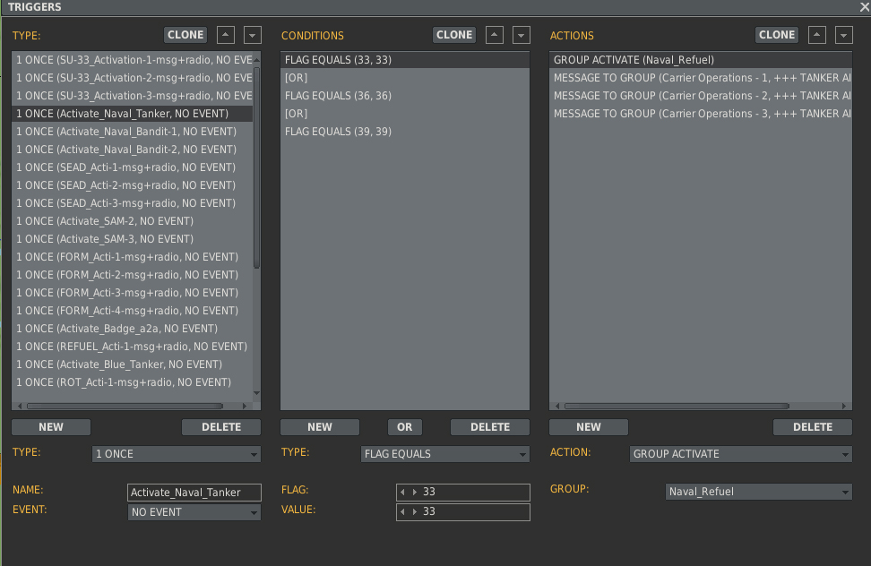Viewport: 871px width, 566px height.
Task: Select REFUEL_Acti-1-msg+radio trigger
Action: click(x=133, y=347)
